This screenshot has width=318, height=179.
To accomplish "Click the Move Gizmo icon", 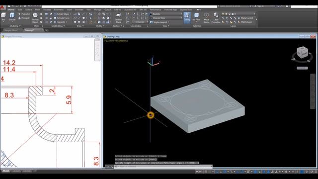I will (207, 18).
